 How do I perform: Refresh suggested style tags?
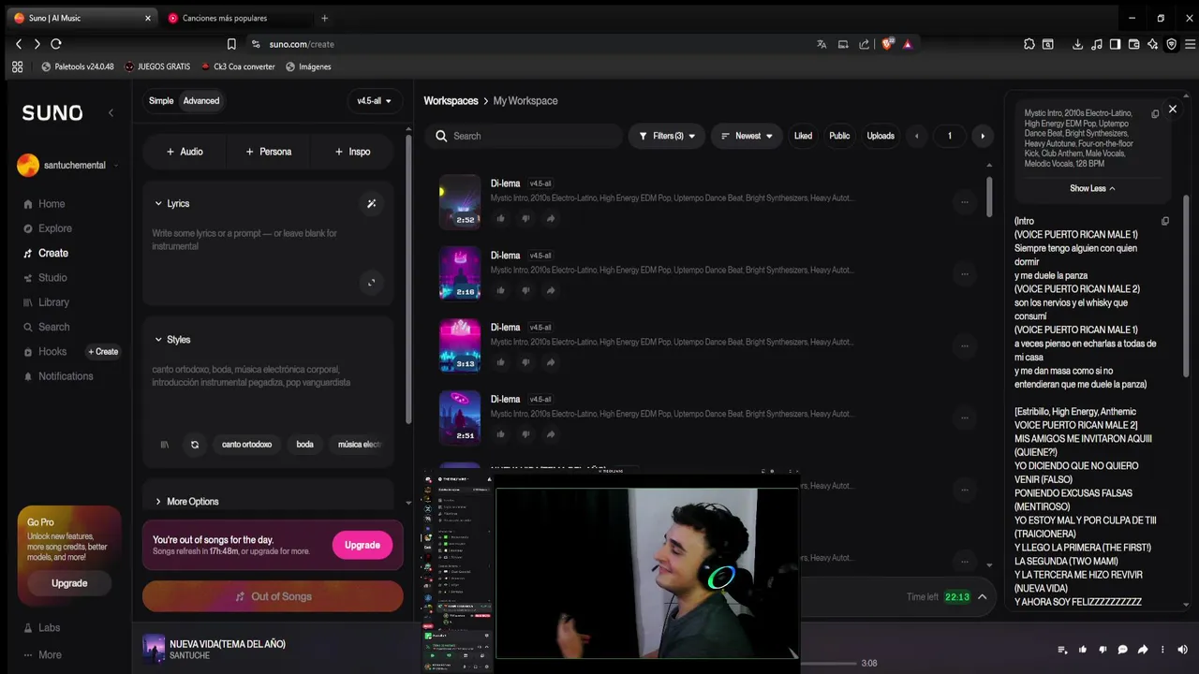195,445
